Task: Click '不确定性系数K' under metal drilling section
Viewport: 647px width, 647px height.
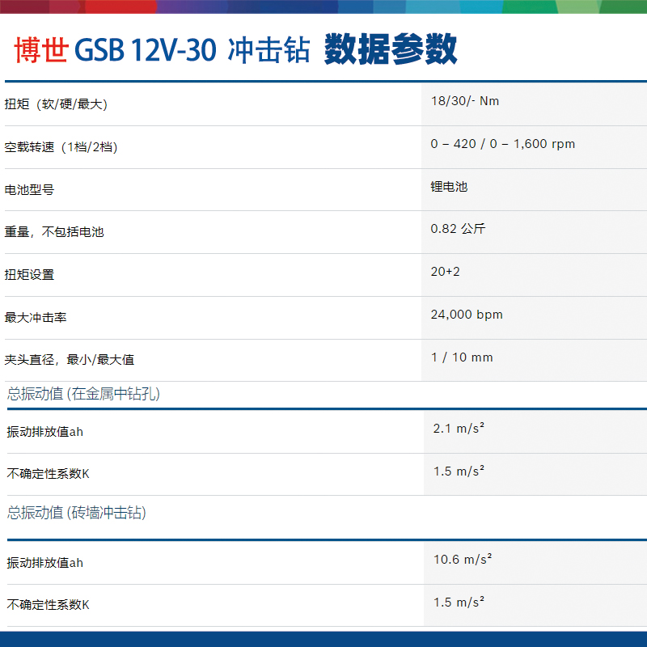Action: pyautogui.click(x=49, y=474)
